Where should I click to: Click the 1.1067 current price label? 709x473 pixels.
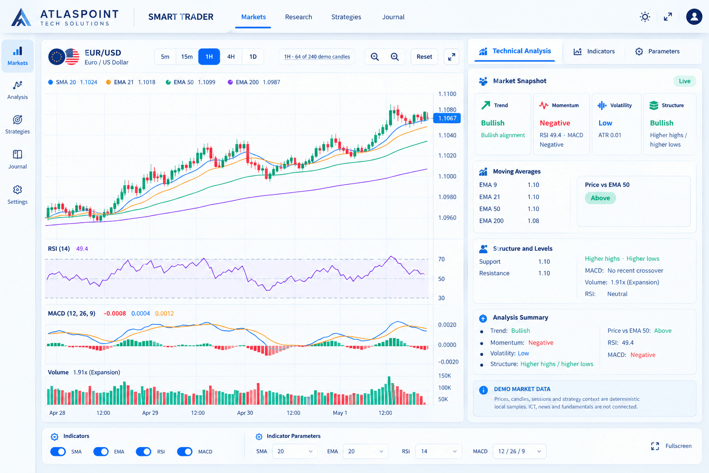(x=447, y=118)
